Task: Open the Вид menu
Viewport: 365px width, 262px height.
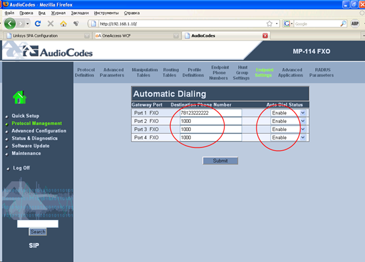Action: pos(42,13)
